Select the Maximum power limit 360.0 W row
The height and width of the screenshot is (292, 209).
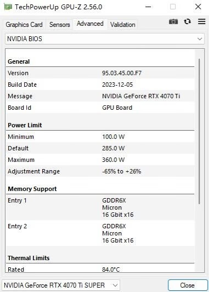(x=100, y=160)
